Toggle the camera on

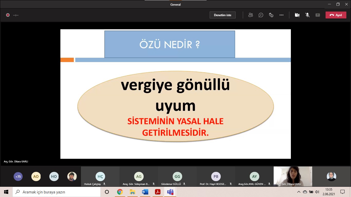pyautogui.click(x=297, y=15)
